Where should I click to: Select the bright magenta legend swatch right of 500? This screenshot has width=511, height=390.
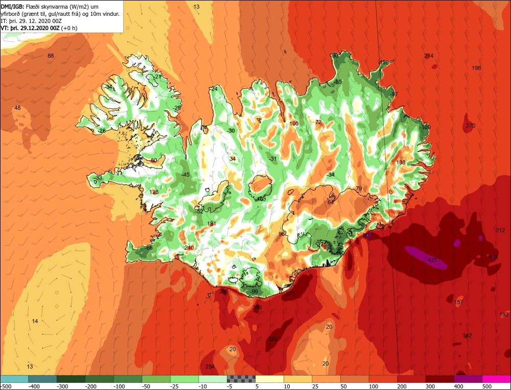click(496, 379)
